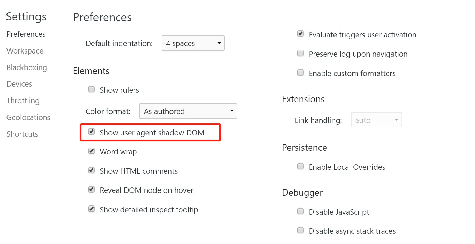Image resolution: width=475 pixels, height=244 pixels.
Task: Select Preferences in the settings sidebar
Action: click(26, 34)
